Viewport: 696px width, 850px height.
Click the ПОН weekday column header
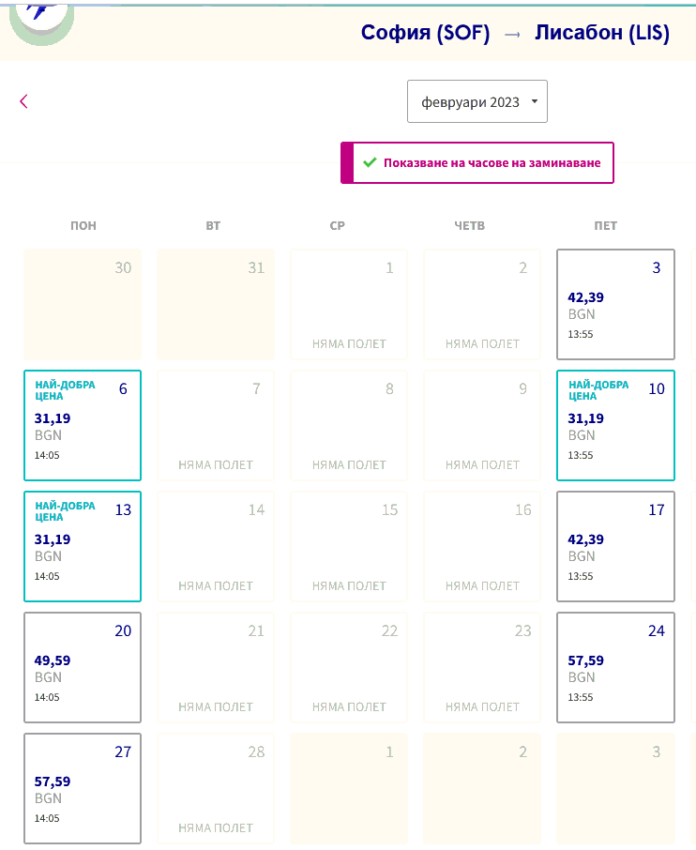pyautogui.click(x=83, y=226)
